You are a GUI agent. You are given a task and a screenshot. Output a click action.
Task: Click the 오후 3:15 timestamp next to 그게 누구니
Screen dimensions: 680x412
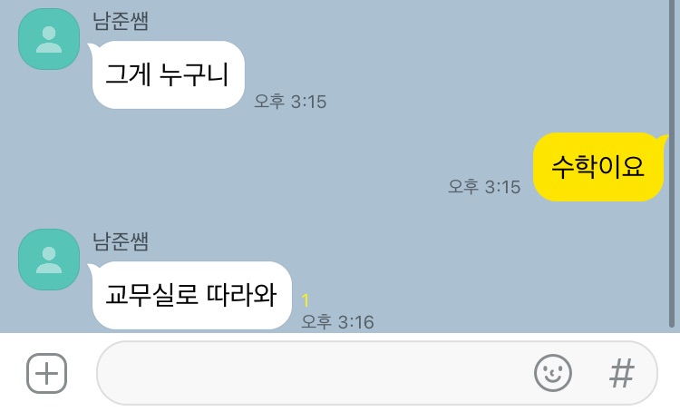290,102
